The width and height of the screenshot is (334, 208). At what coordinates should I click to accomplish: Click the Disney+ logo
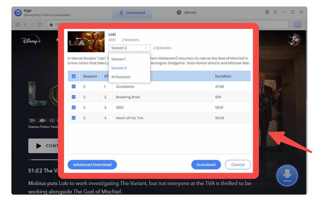click(x=31, y=40)
